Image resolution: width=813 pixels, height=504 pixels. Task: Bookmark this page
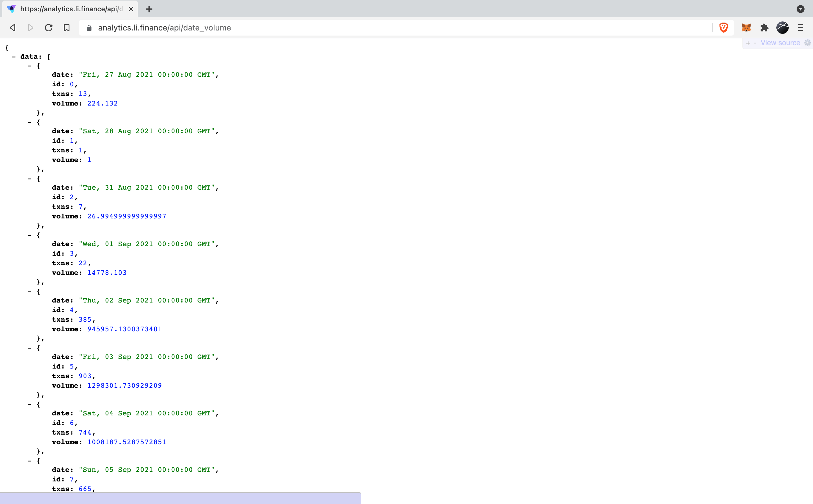pos(67,28)
